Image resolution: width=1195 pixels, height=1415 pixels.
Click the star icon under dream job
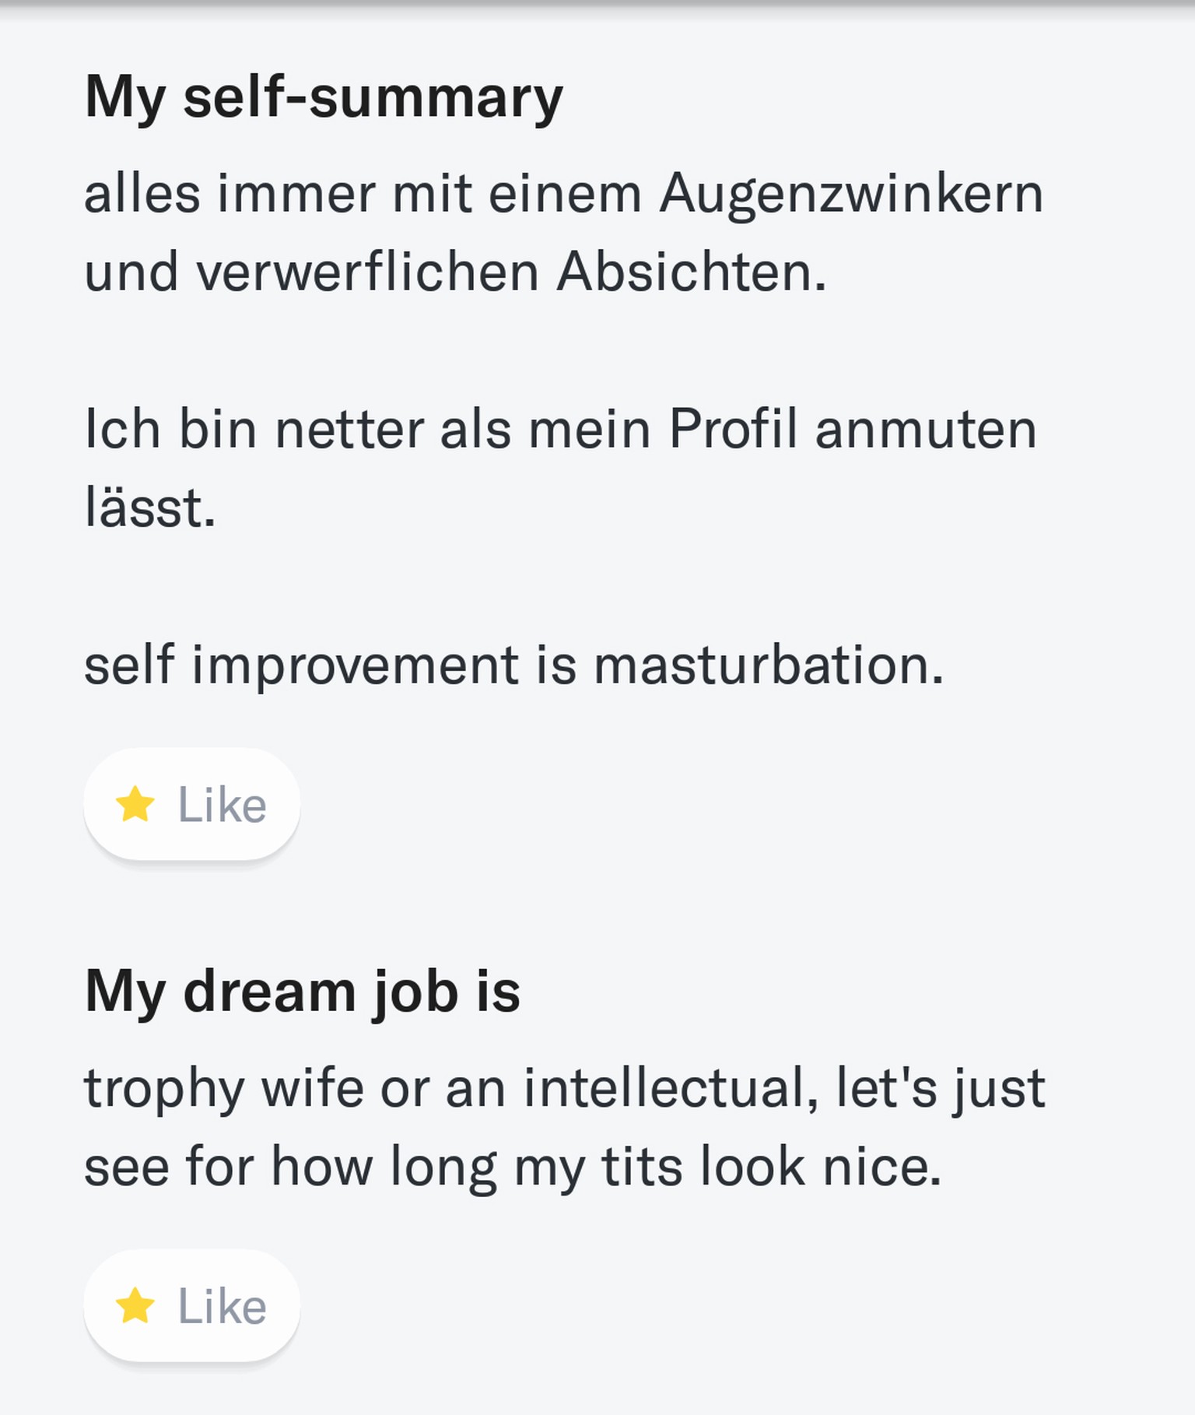click(x=135, y=1305)
